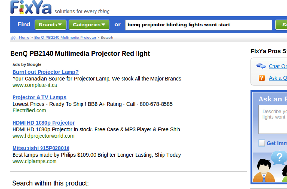Click the chat bubbles icon

tap(261, 66)
